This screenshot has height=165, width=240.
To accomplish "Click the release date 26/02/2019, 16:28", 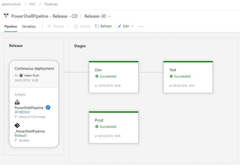I will tap(26, 80).
